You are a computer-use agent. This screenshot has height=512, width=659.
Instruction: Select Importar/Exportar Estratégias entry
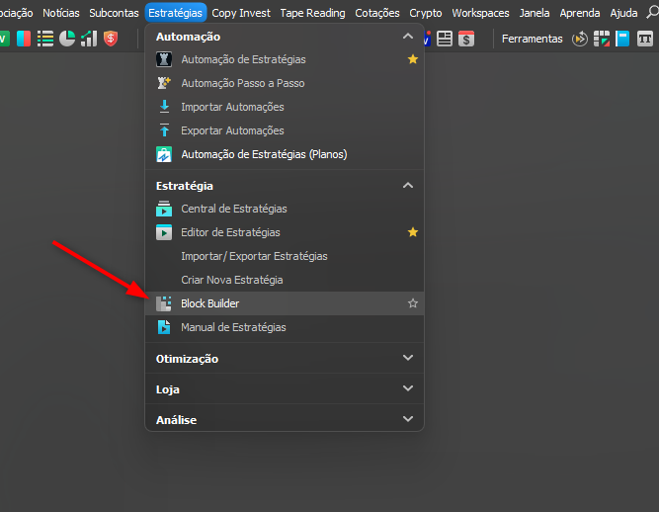pyautogui.click(x=285, y=256)
